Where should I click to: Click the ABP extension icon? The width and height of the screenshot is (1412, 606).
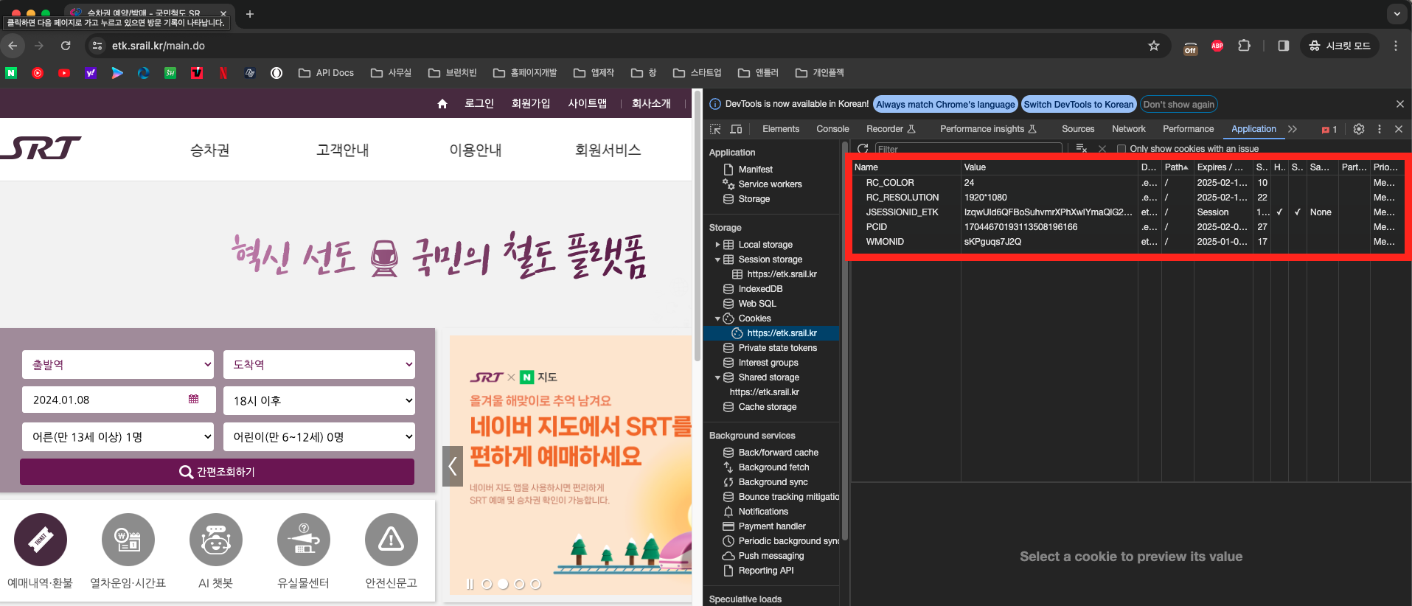1217,46
